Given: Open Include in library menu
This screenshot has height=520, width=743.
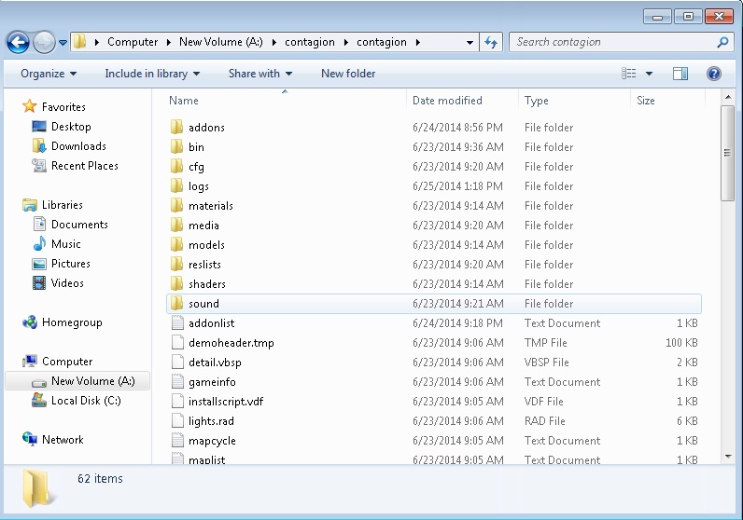Looking at the screenshot, I should (152, 74).
